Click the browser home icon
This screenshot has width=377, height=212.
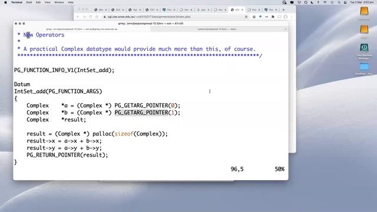click(x=97, y=17)
